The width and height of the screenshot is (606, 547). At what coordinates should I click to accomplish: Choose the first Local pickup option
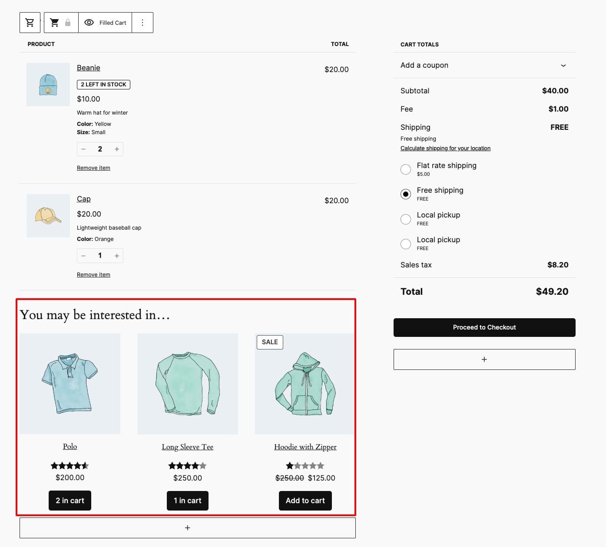tap(406, 219)
